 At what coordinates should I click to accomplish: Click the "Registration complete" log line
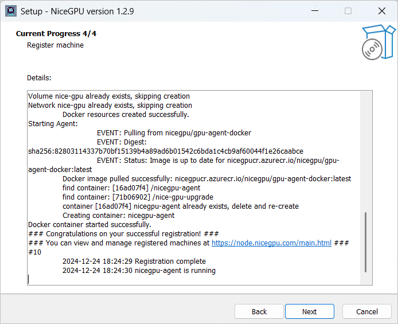point(134,261)
